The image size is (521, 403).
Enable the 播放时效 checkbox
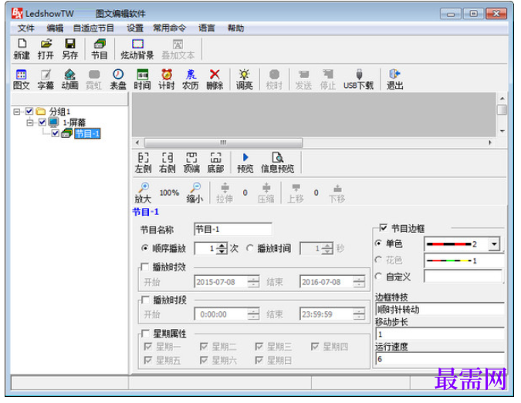(145, 267)
